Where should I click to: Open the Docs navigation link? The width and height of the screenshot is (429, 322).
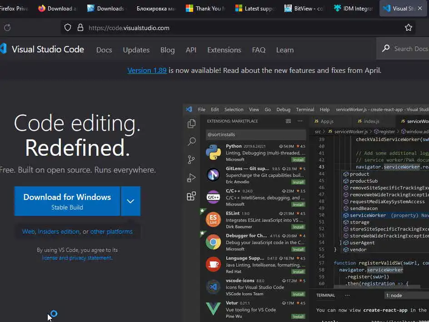tap(104, 50)
